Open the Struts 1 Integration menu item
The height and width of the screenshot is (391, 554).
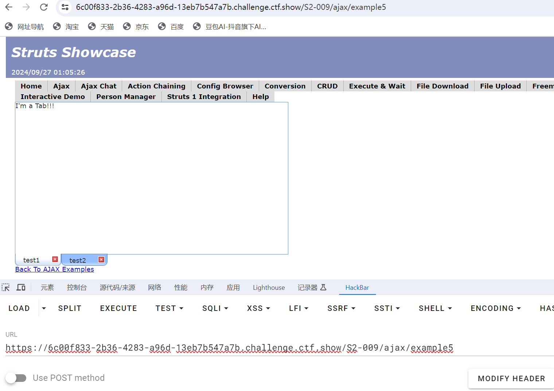click(x=204, y=97)
